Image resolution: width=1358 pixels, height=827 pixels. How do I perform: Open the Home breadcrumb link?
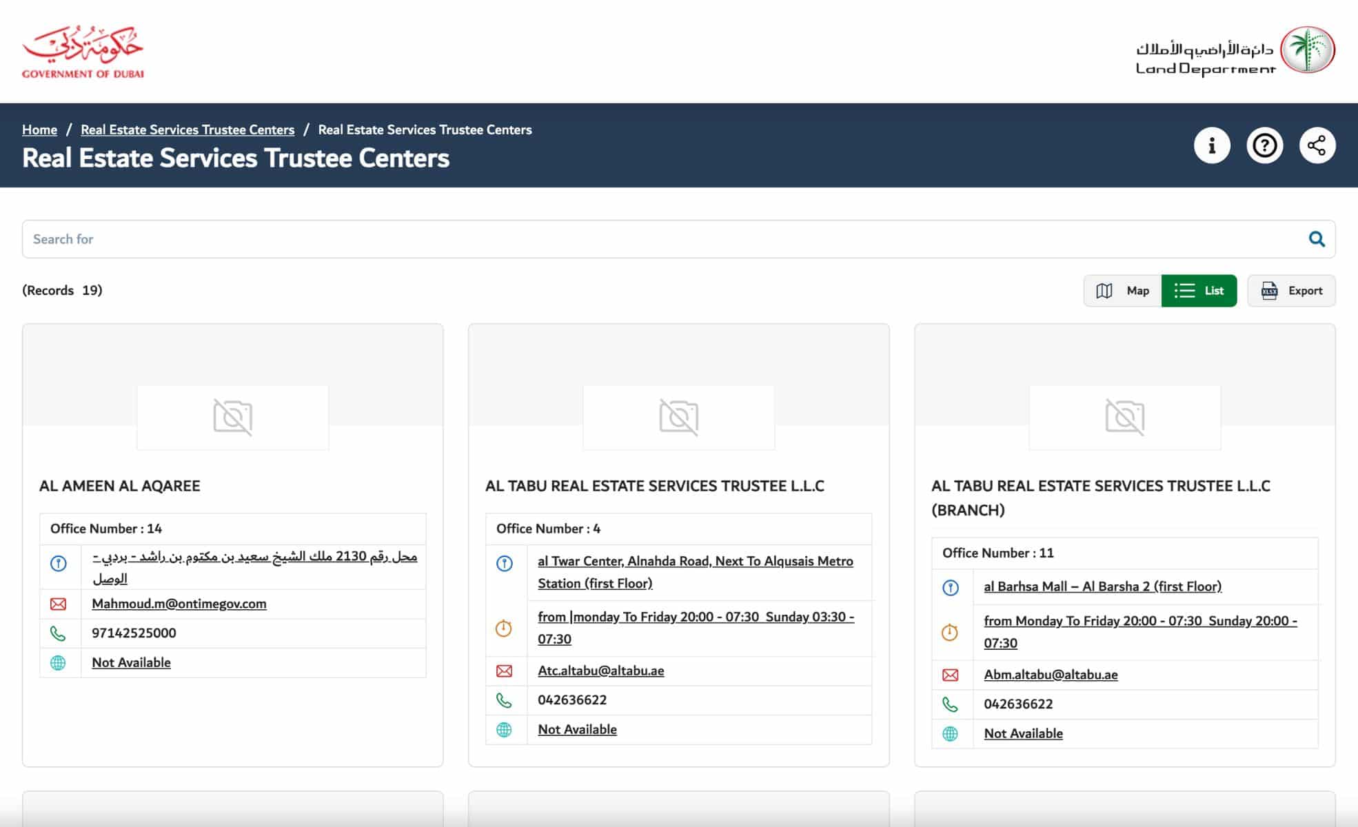click(x=39, y=130)
